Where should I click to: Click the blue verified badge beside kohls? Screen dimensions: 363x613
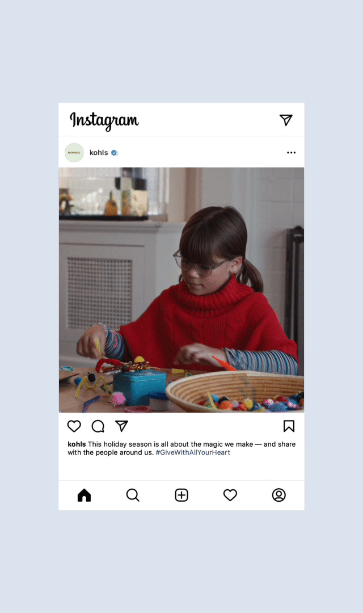point(114,153)
